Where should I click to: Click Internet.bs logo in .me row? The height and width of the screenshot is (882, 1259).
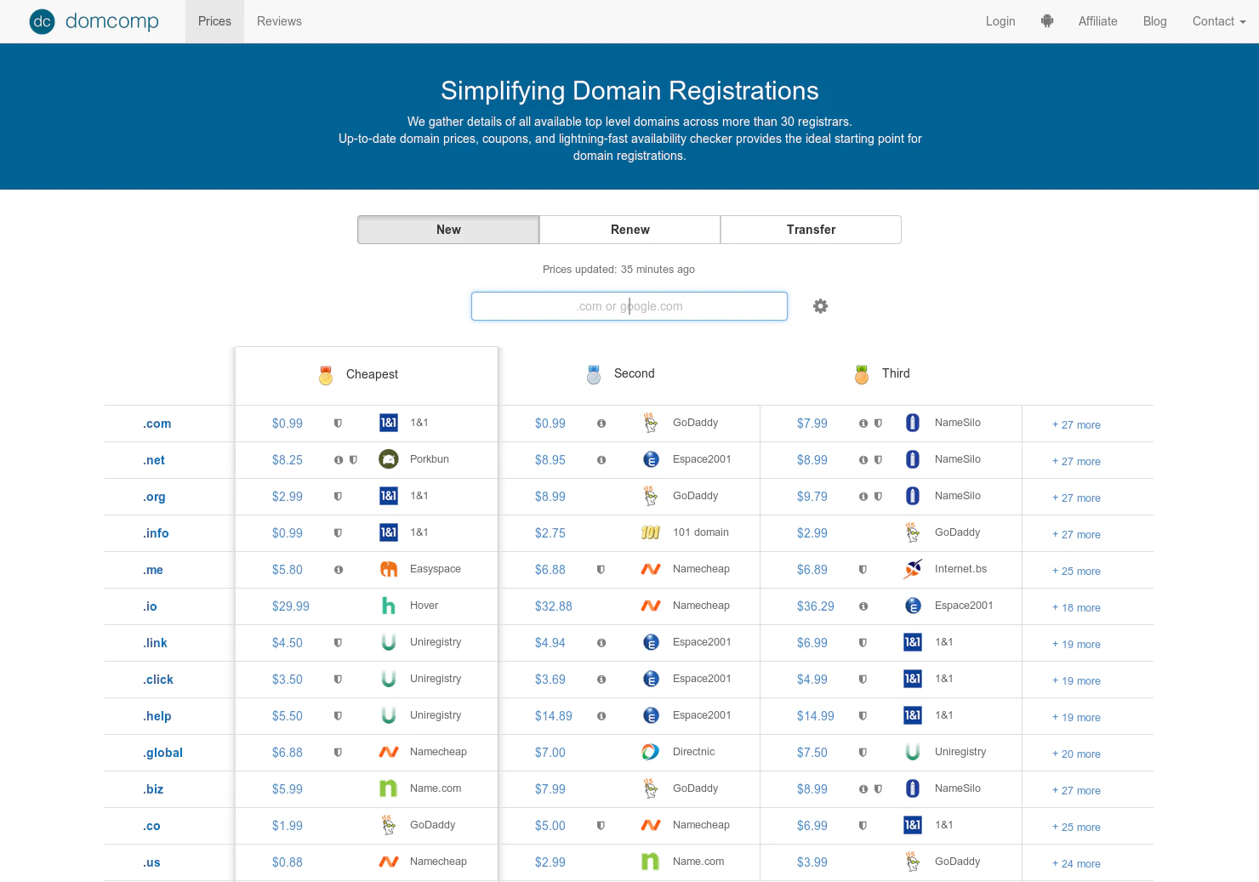(913, 569)
